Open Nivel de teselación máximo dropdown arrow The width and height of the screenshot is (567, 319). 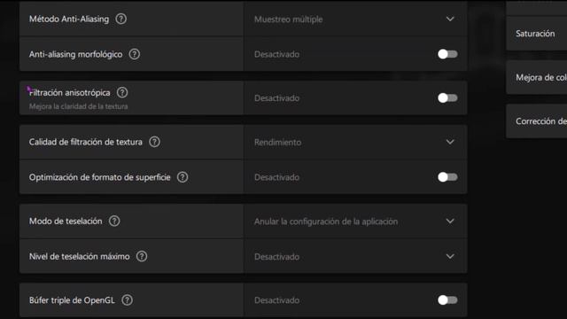coord(450,256)
